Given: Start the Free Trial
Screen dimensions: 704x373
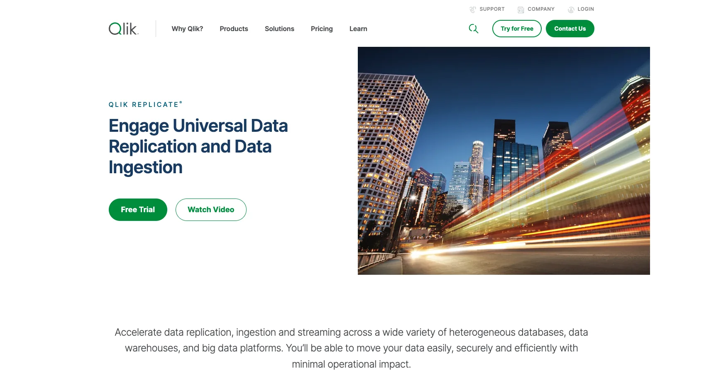Looking at the screenshot, I should pos(138,210).
